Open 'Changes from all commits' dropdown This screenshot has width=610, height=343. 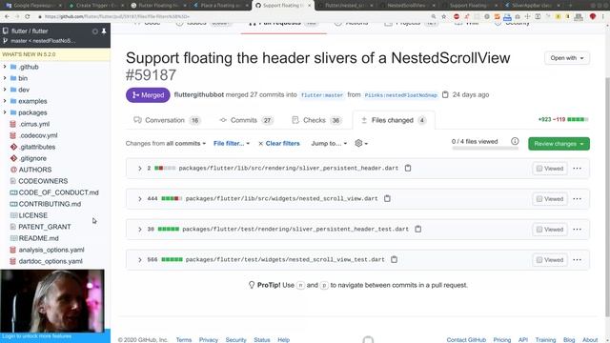(166, 144)
